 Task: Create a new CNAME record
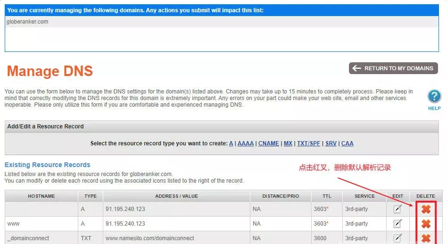[268, 143]
